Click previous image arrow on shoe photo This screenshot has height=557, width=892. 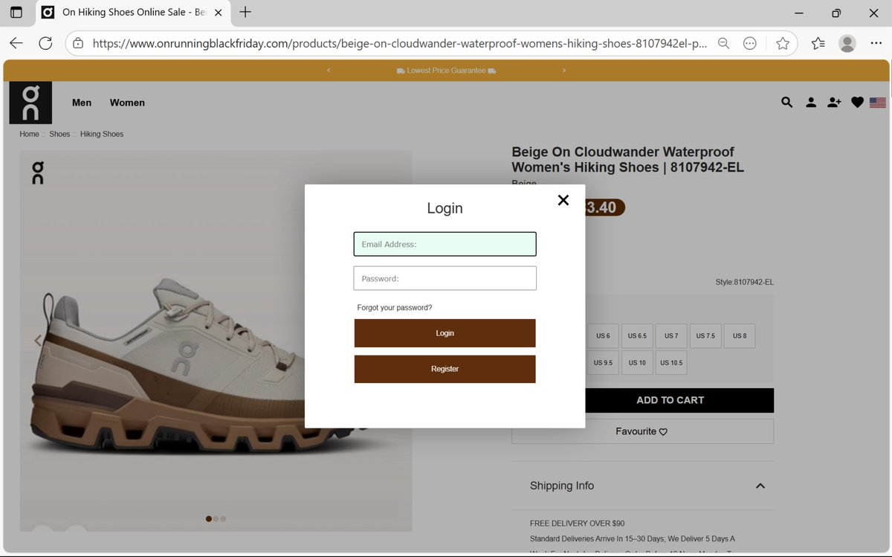click(x=38, y=341)
